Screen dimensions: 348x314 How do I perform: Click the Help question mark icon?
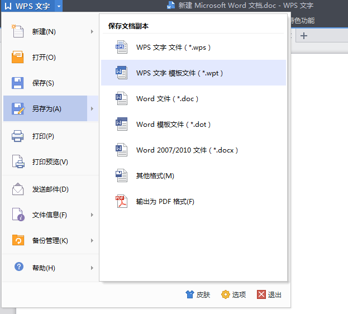(19, 268)
